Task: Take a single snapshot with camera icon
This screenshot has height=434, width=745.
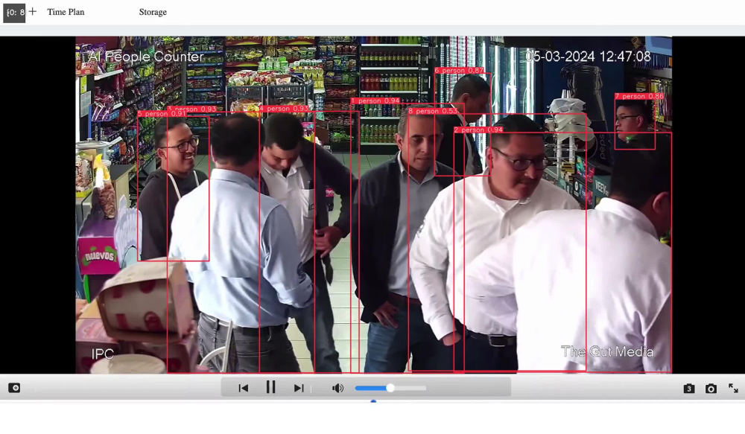Action: 711,389
